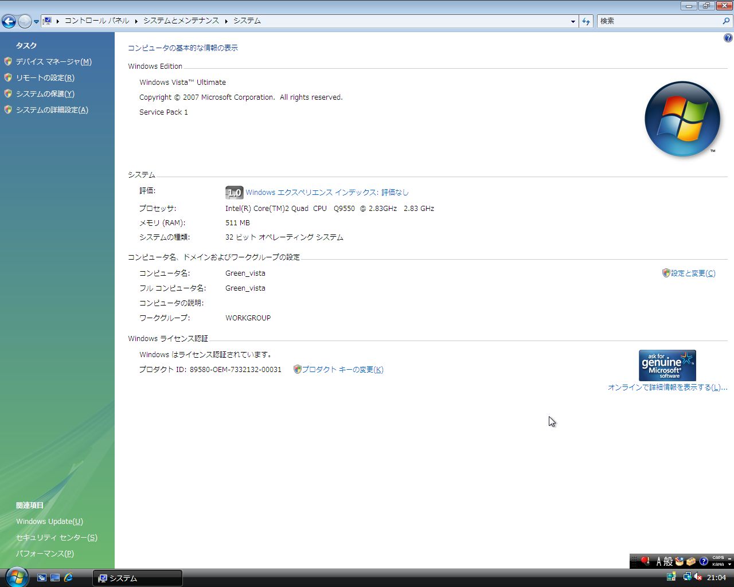Click the コンピュータの基本的な情報の表示 heading
Viewport: 734px width, 587px height.
[x=183, y=48]
